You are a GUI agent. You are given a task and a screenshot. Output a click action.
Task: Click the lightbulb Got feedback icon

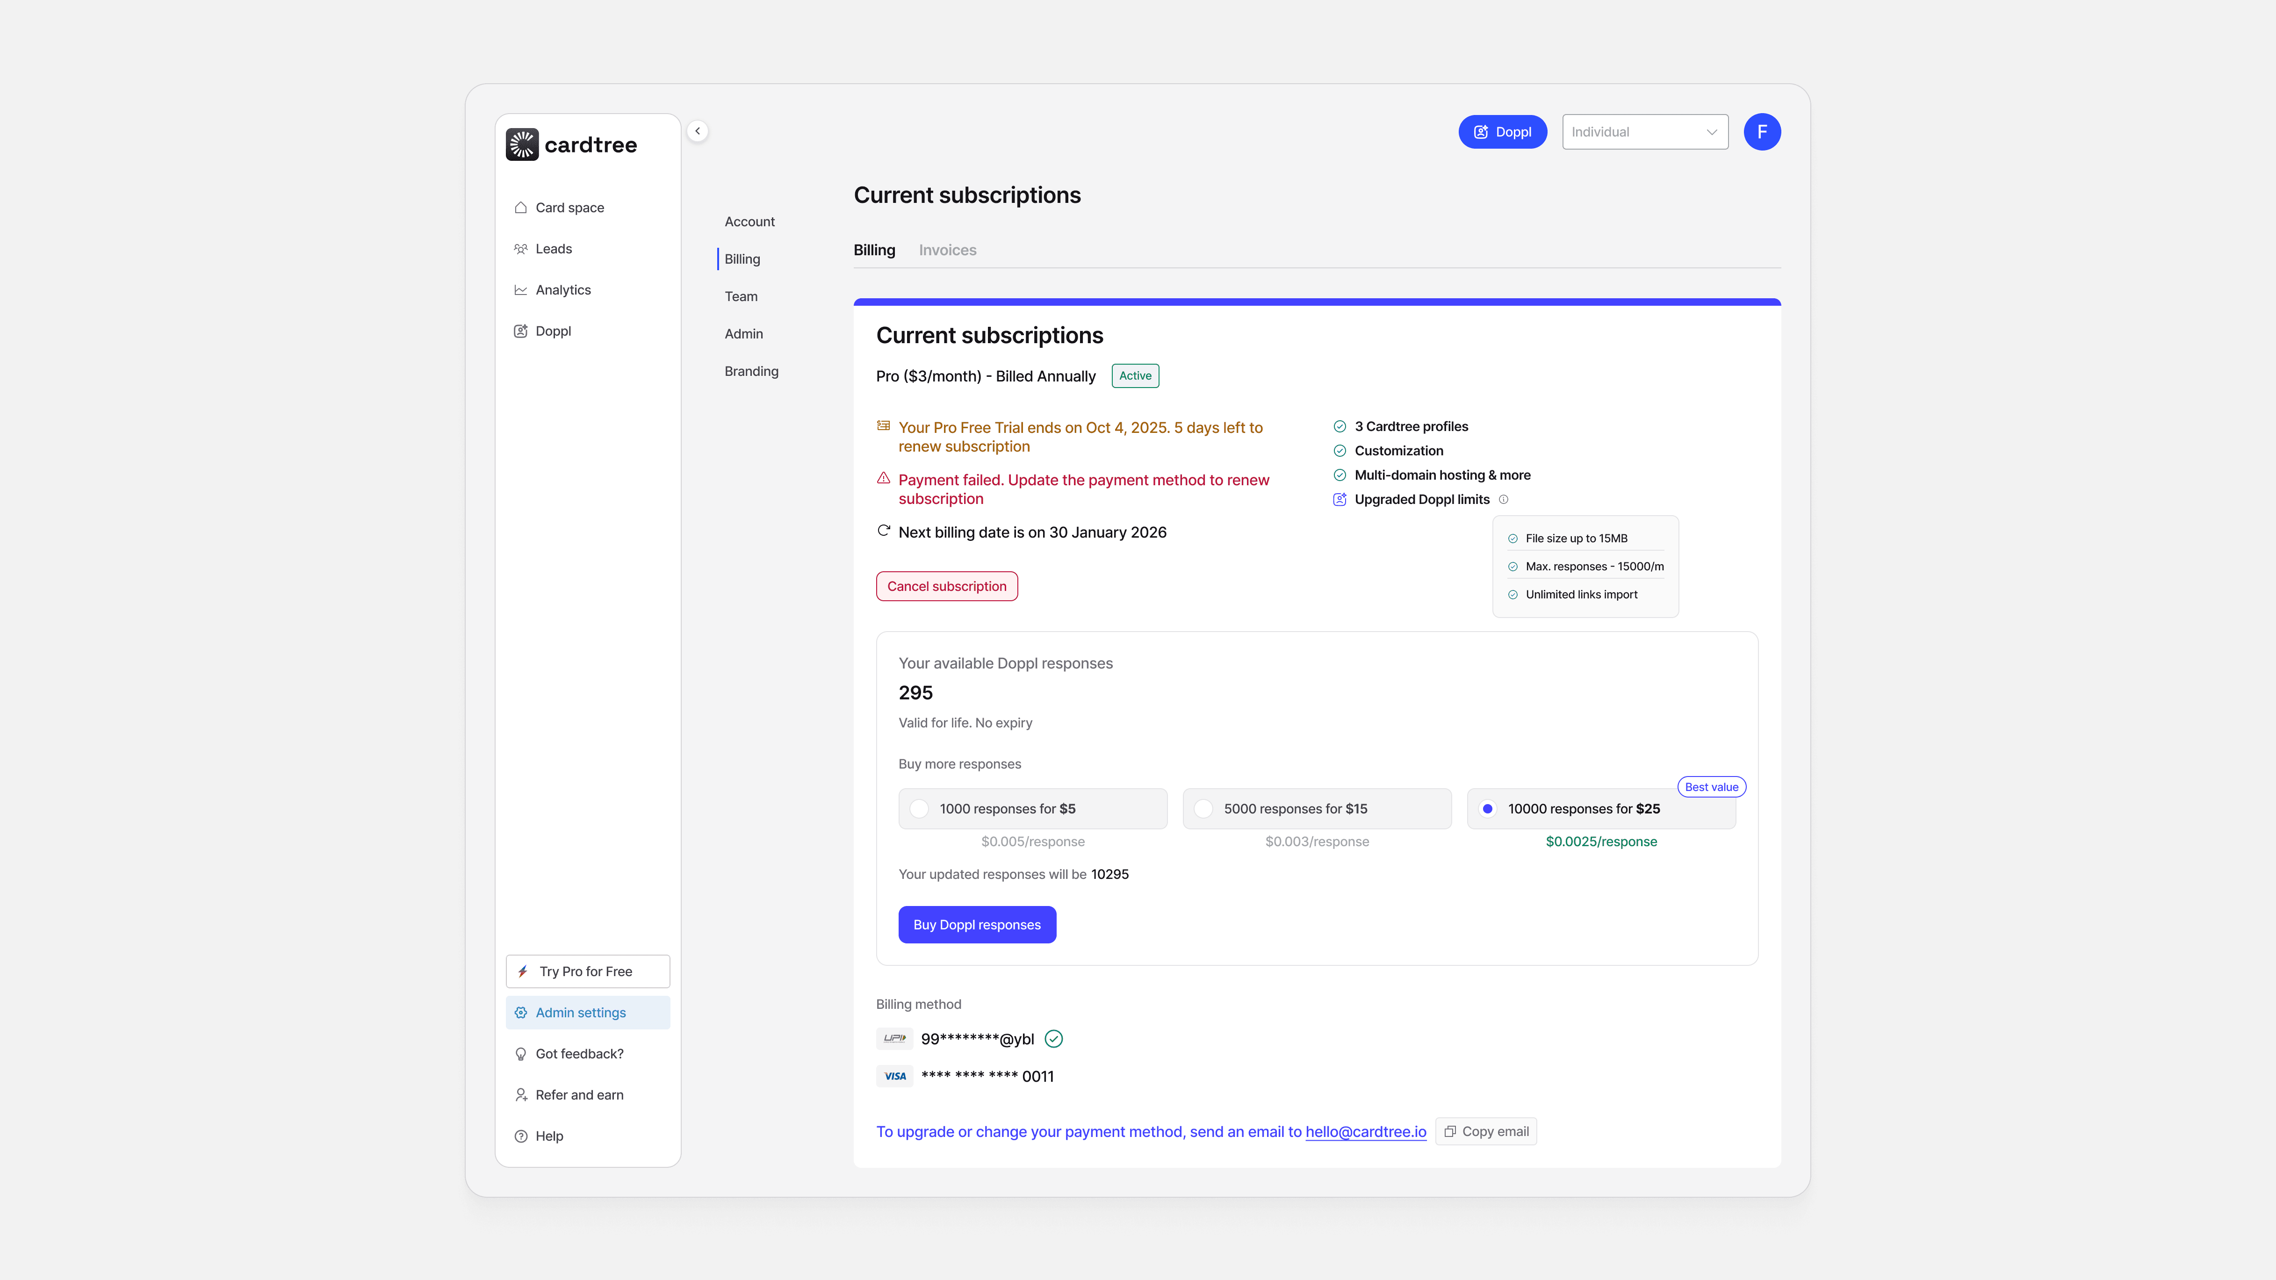[x=520, y=1054]
